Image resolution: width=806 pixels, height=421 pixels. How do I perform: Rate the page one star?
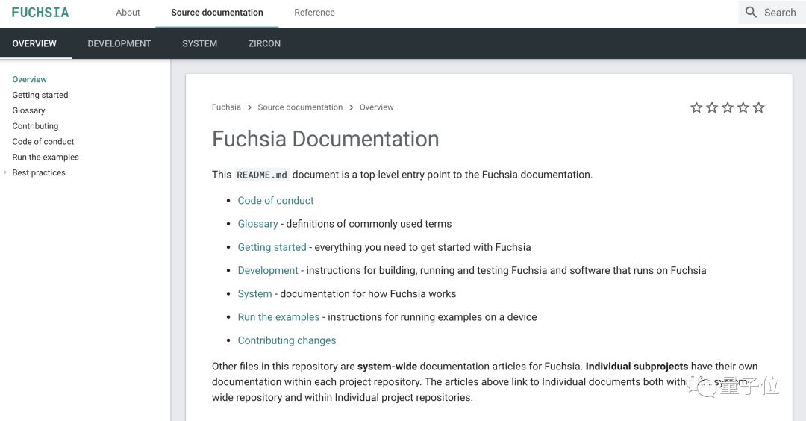tap(696, 107)
